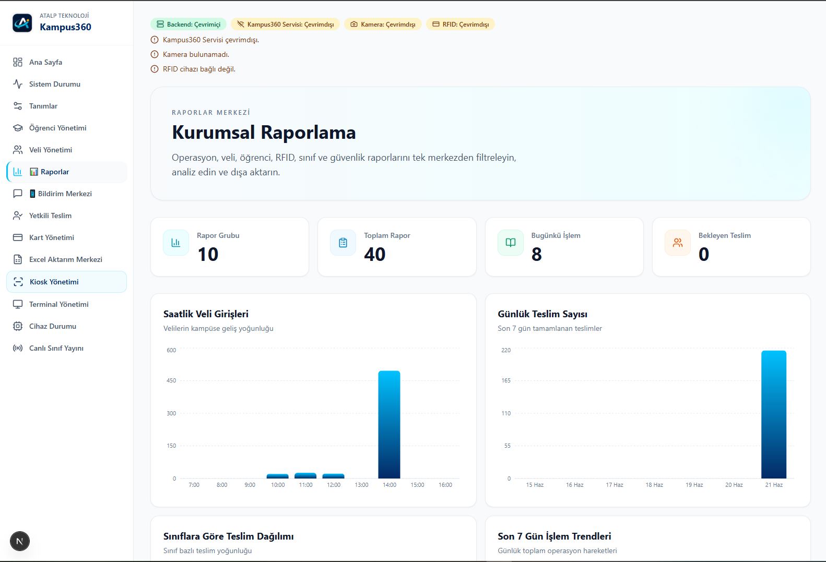Click the Bekleyen Teslim value 0
The height and width of the screenshot is (562, 826).
pyautogui.click(x=704, y=254)
